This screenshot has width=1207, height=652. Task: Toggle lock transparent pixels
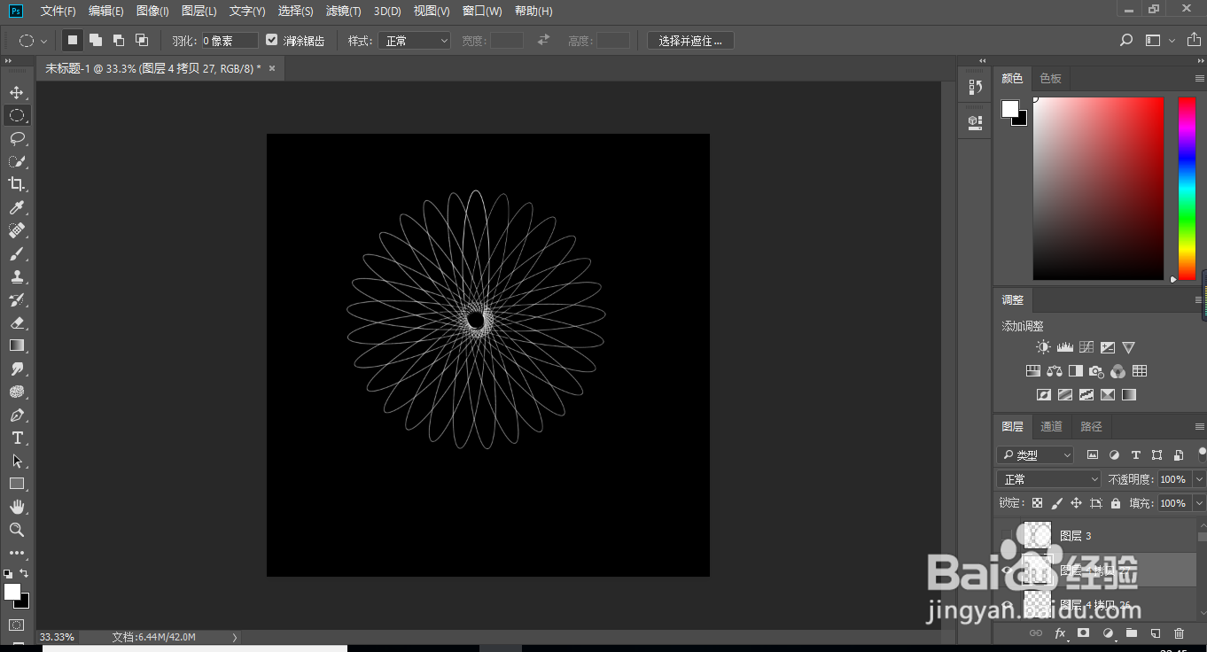(1037, 503)
